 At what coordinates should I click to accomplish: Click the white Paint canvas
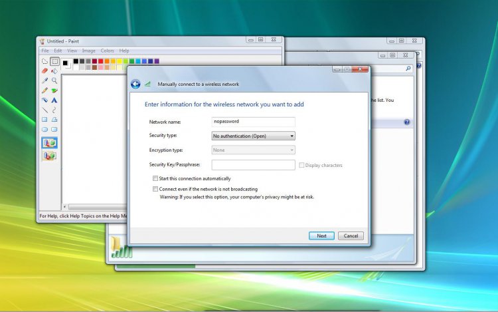(94, 139)
